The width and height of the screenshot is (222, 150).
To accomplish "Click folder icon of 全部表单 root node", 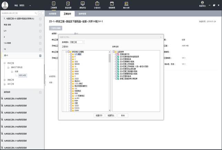I will point(116,52).
